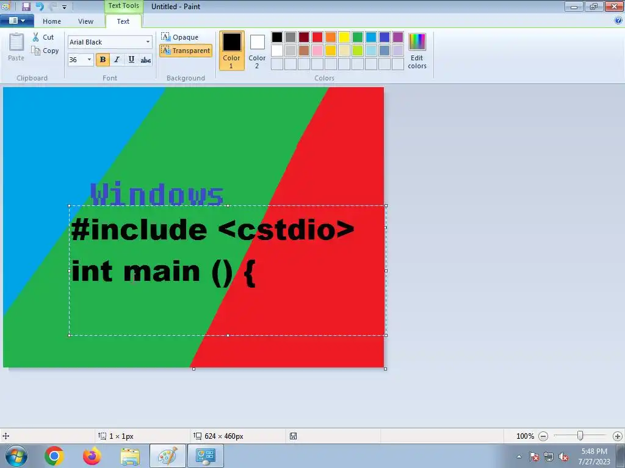Click the int main () { text line
The height and width of the screenshot is (468, 625).
(164, 272)
